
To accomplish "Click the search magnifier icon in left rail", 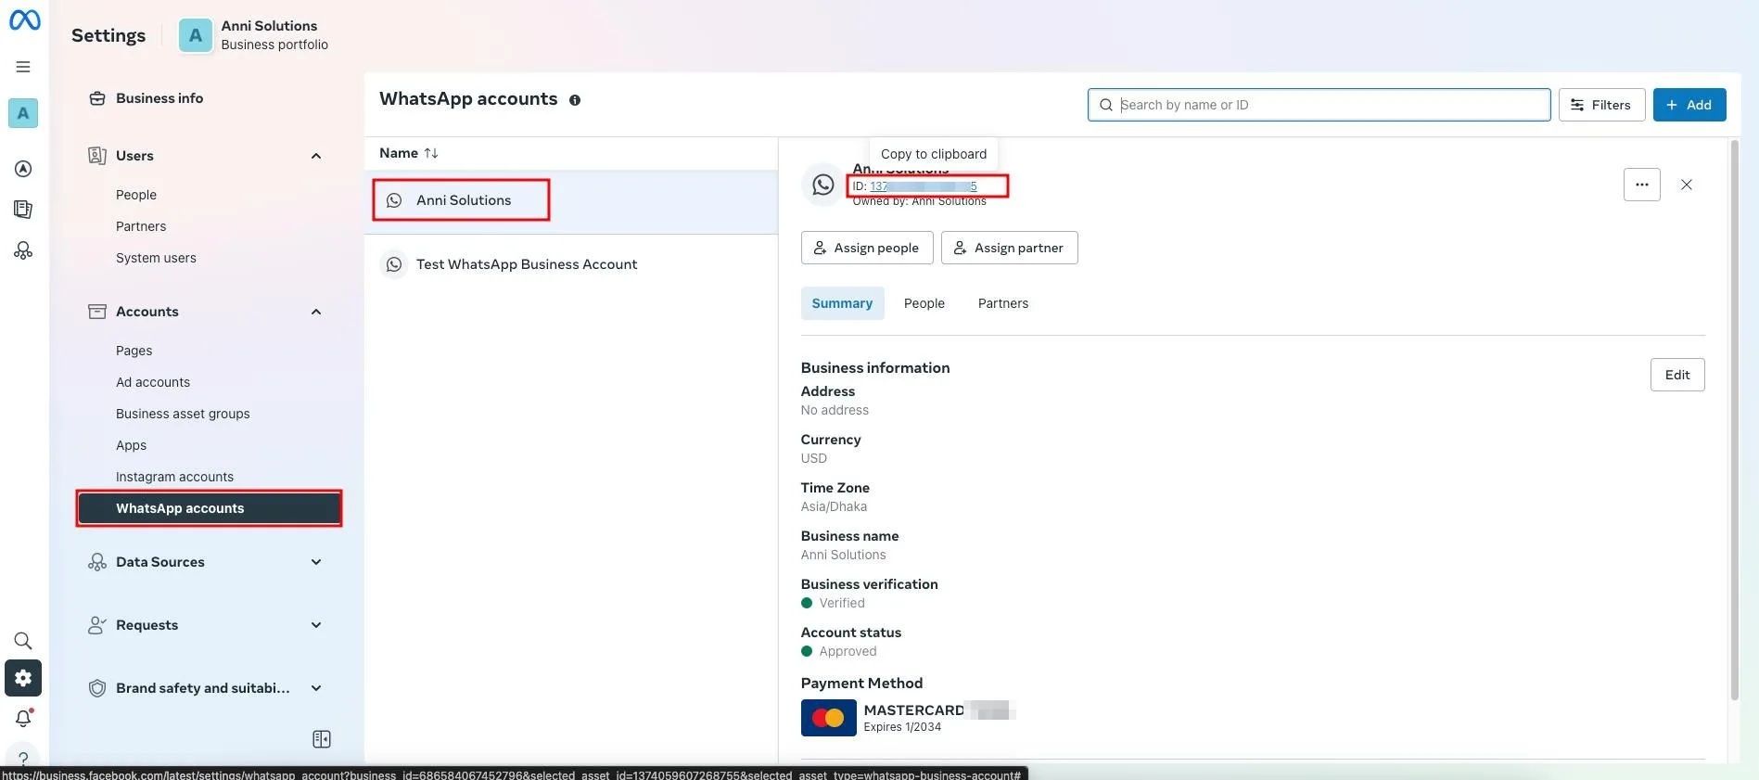I will point(23,641).
